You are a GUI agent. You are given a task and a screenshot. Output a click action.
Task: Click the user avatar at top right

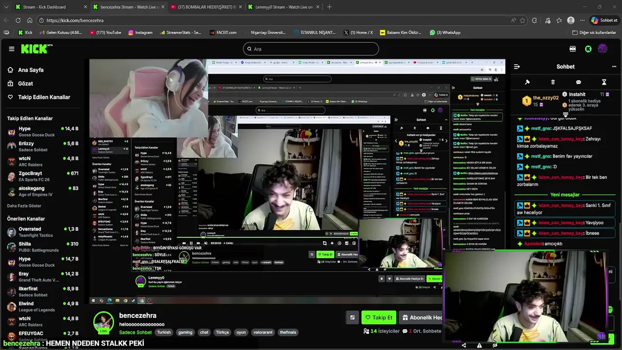coord(603,49)
